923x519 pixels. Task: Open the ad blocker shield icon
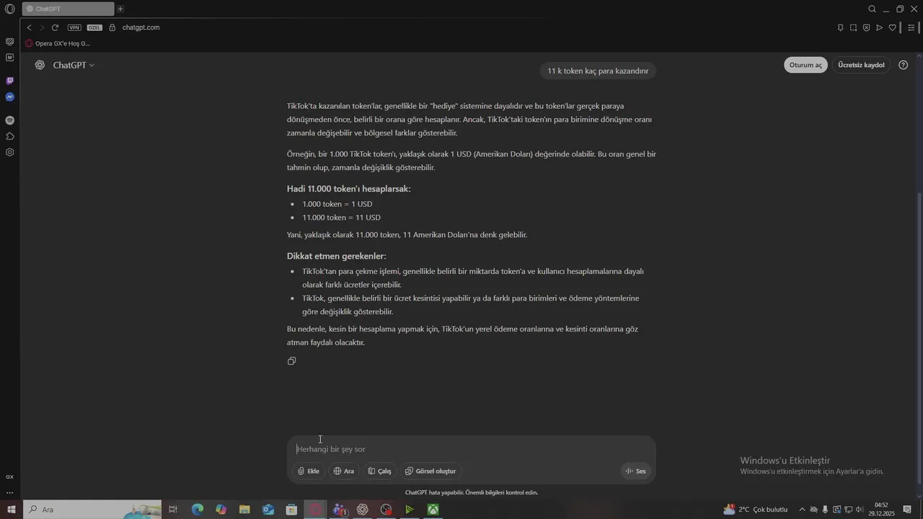click(x=866, y=27)
